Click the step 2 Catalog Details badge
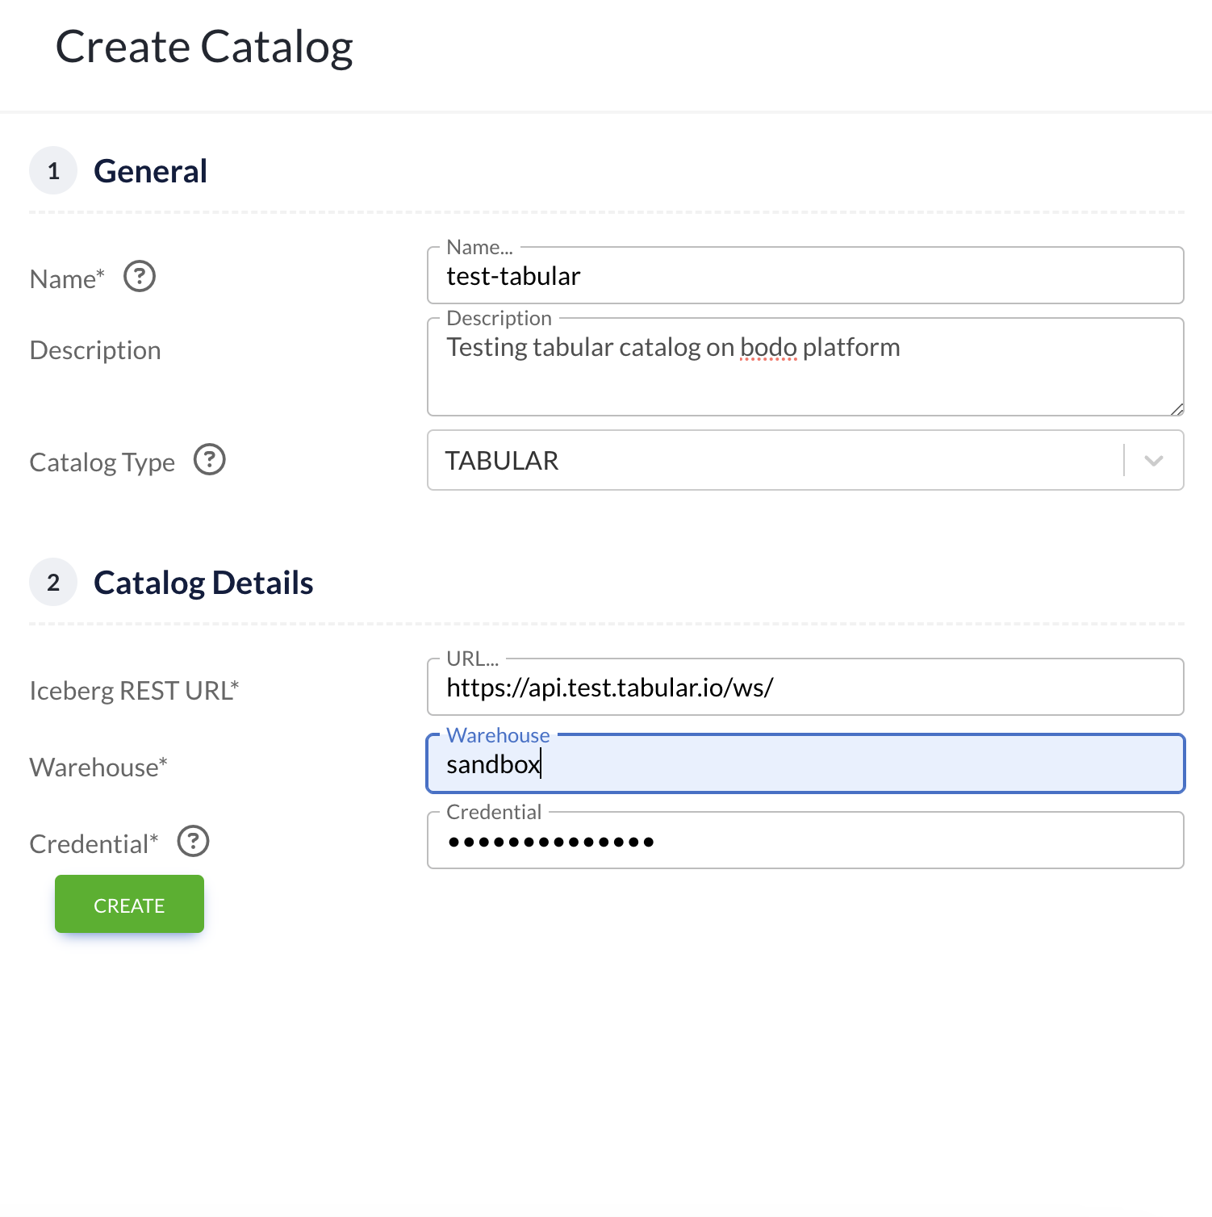 53,582
